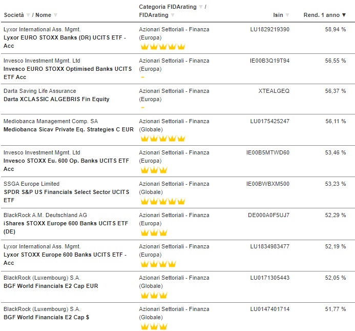Click the 53,23 % return value

pos(336,184)
